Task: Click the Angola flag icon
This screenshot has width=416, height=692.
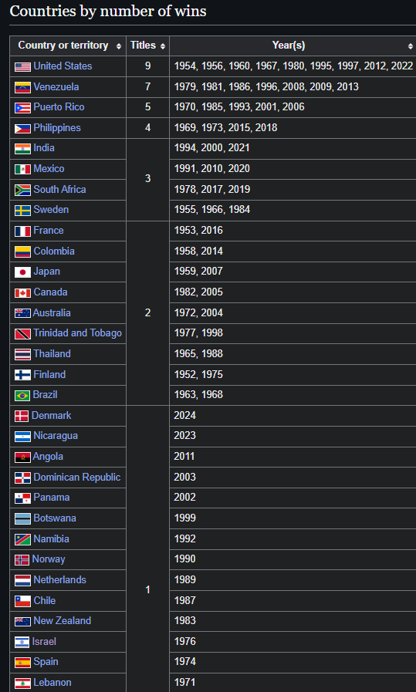Action: [x=22, y=457]
